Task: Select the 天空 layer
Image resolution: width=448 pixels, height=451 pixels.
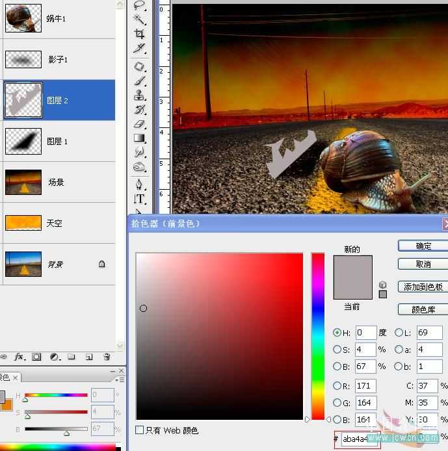Action: (x=59, y=223)
